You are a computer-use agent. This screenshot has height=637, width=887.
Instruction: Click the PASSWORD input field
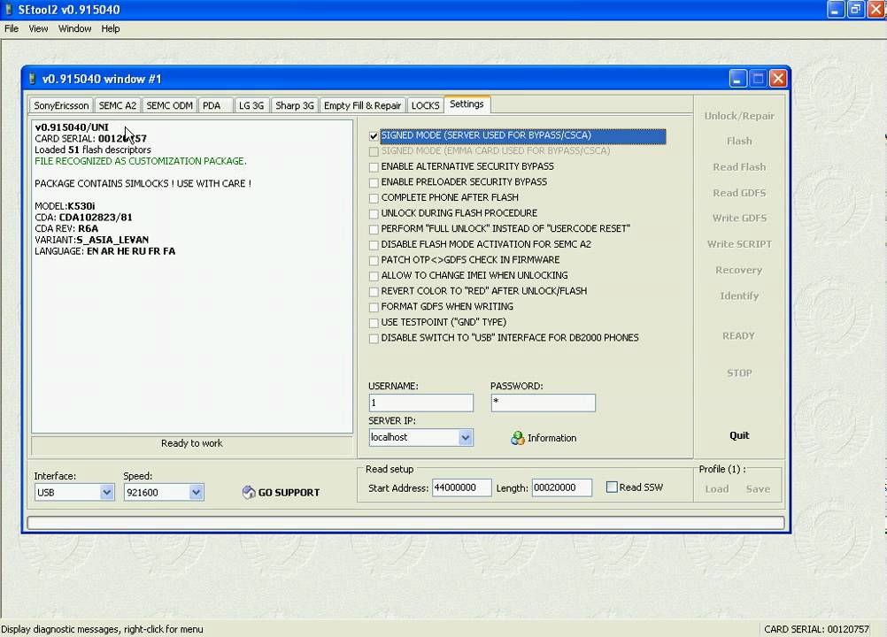(x=543, y=403)
